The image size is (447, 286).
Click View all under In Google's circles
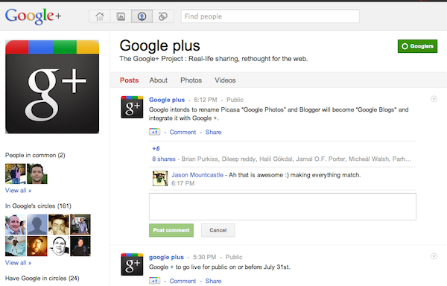18,263
